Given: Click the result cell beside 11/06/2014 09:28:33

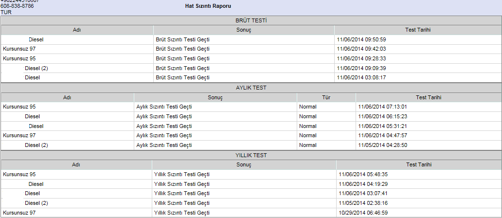Looking at the screenshot, I should [182, 58].
